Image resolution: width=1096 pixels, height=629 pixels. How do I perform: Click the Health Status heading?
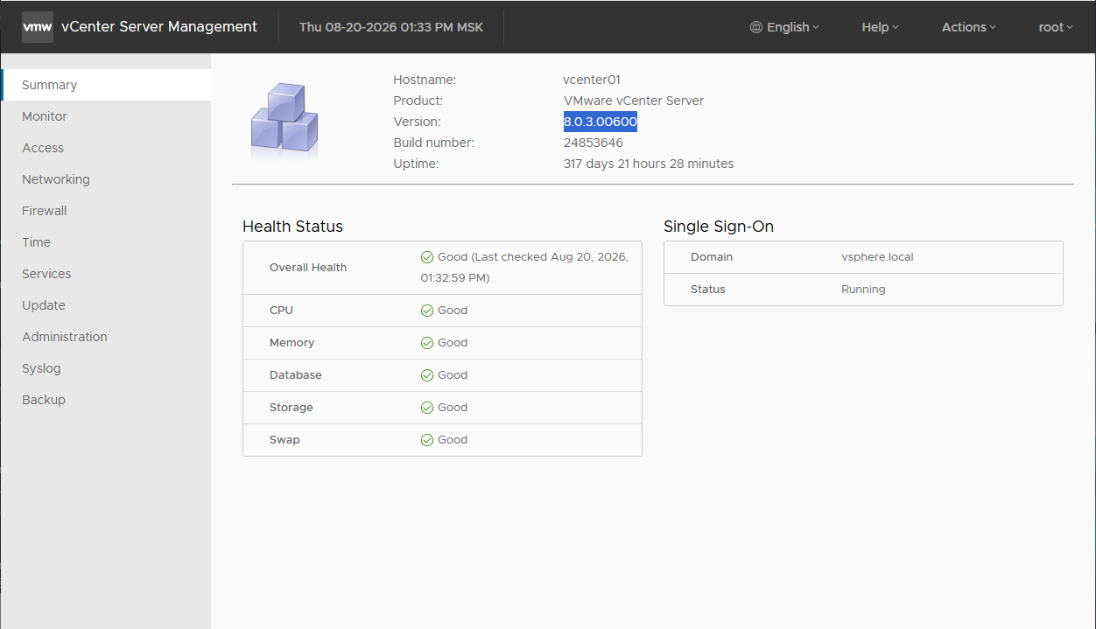292,227
